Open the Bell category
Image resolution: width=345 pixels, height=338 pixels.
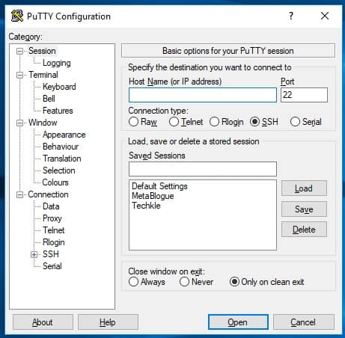point(49,99)
